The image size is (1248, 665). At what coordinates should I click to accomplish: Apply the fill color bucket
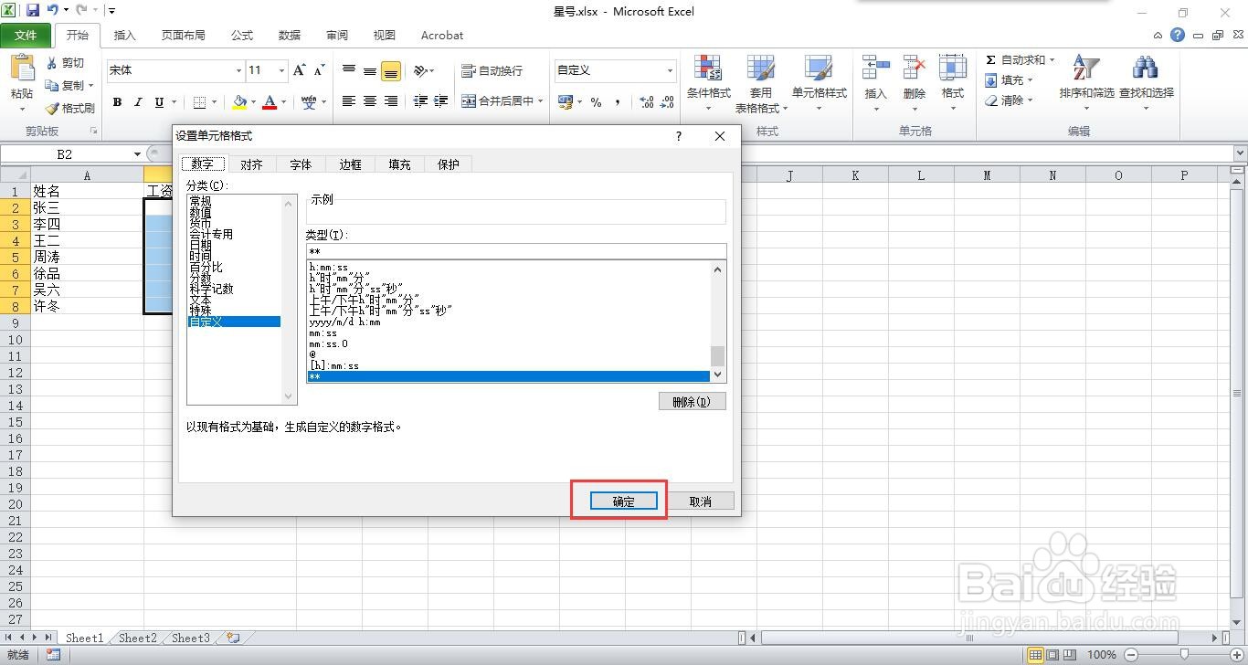[x=239, y=102]
